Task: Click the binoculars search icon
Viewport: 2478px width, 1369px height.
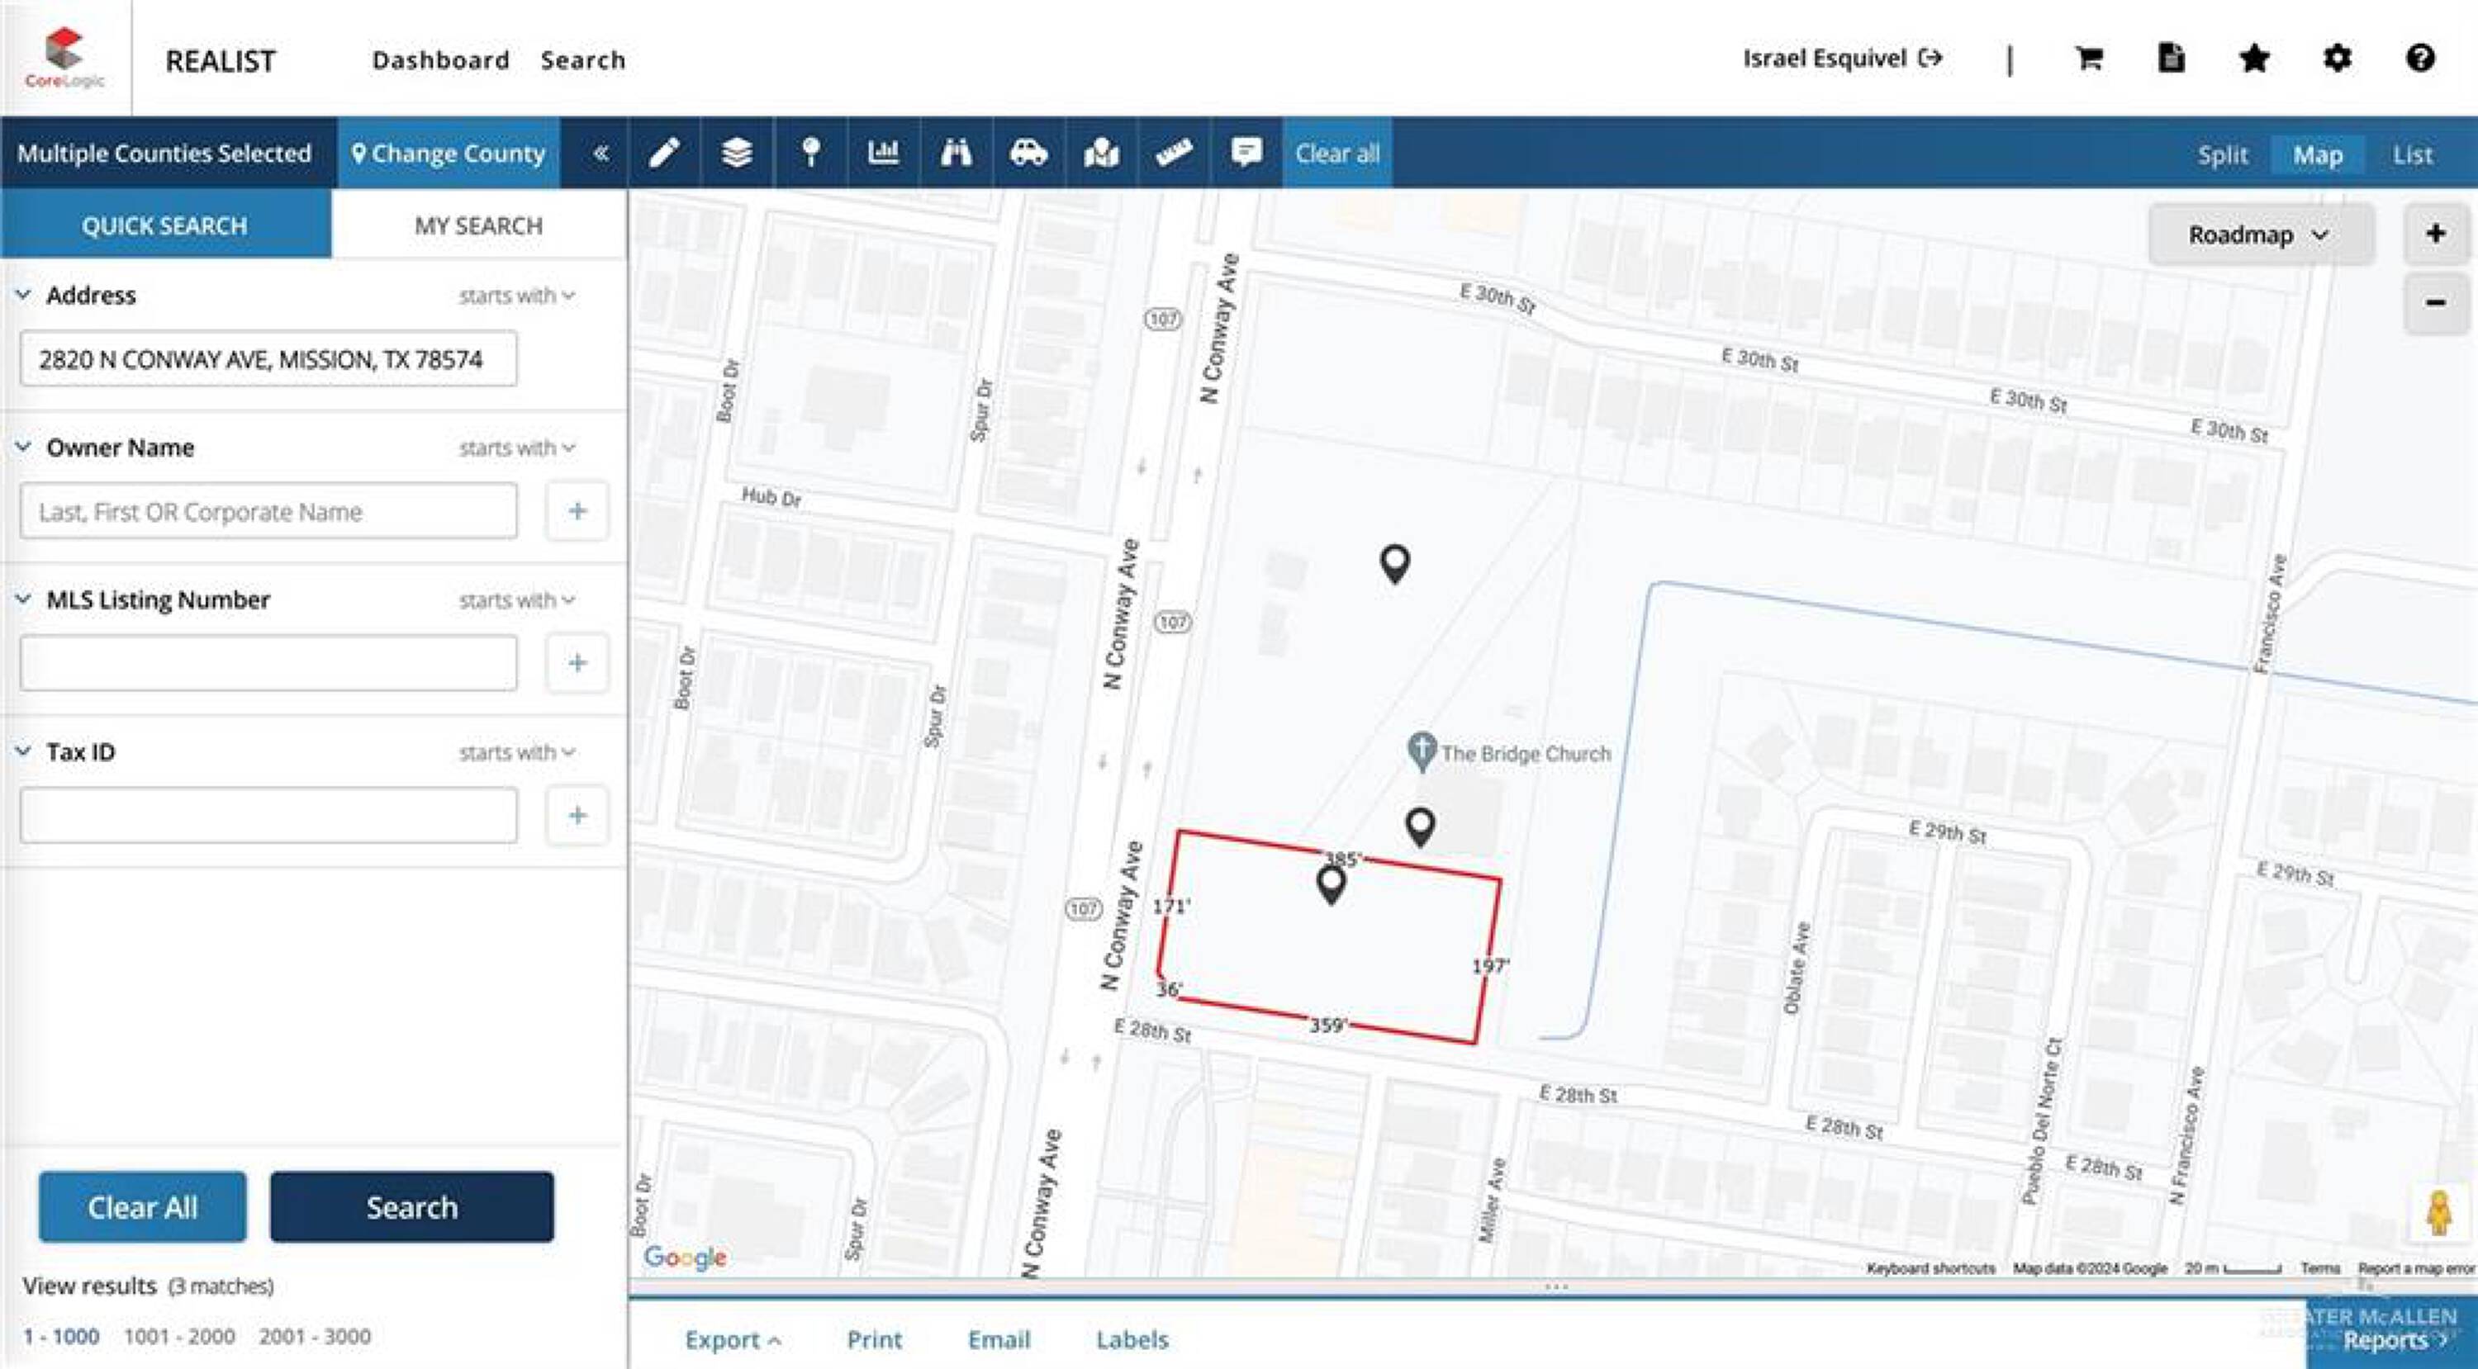Action: tap(955, 153)
